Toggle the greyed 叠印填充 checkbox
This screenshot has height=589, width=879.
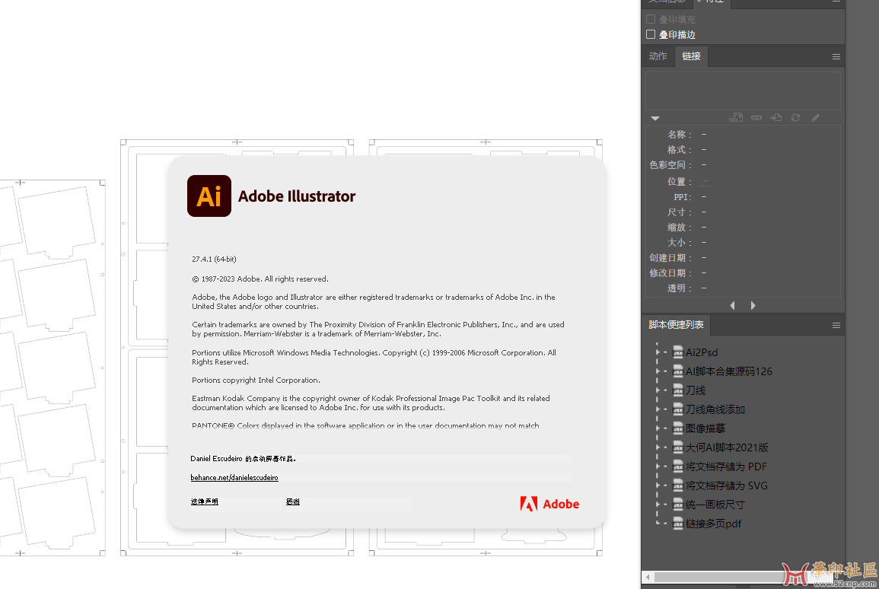coord(651,19)
